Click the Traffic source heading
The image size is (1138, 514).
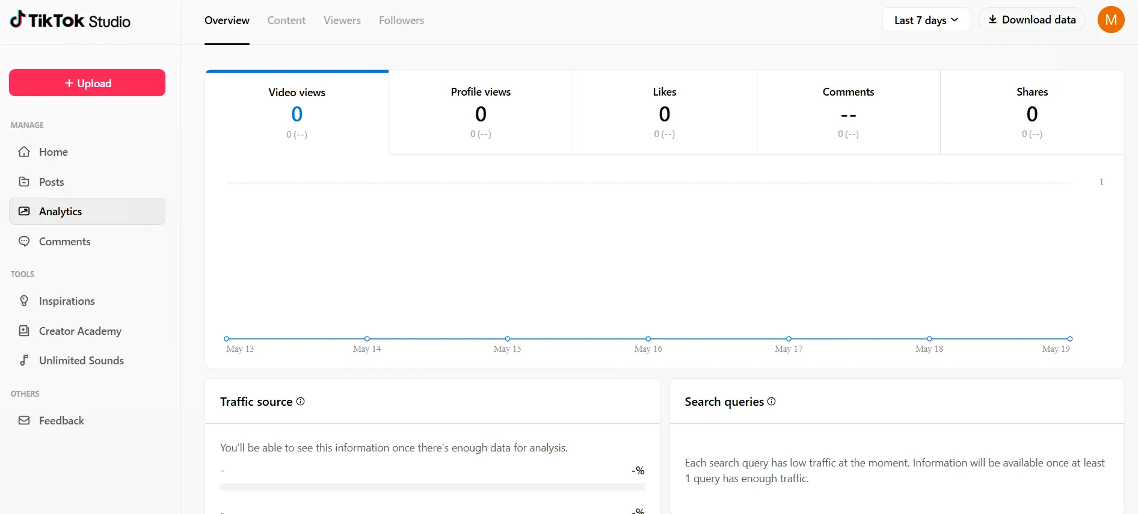click(256, 402)
